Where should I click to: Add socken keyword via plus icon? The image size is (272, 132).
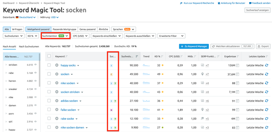tap(57, 74)
